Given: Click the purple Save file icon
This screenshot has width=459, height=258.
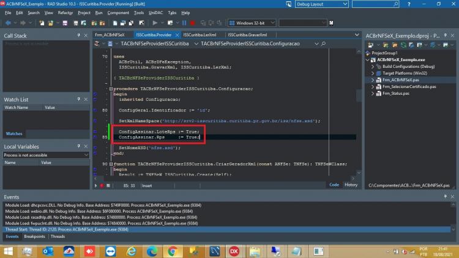Looking at the screenshot, I should (65, 23).
